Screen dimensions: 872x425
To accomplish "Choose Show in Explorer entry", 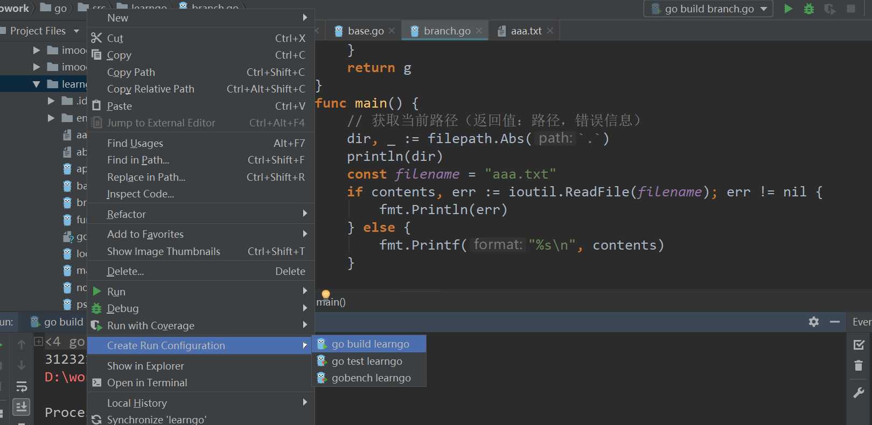I will coord(200,366).
